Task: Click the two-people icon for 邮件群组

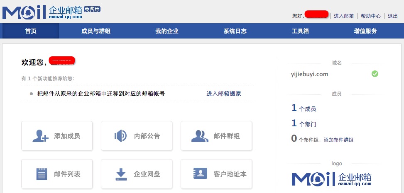Action: (x=200, y=136)
